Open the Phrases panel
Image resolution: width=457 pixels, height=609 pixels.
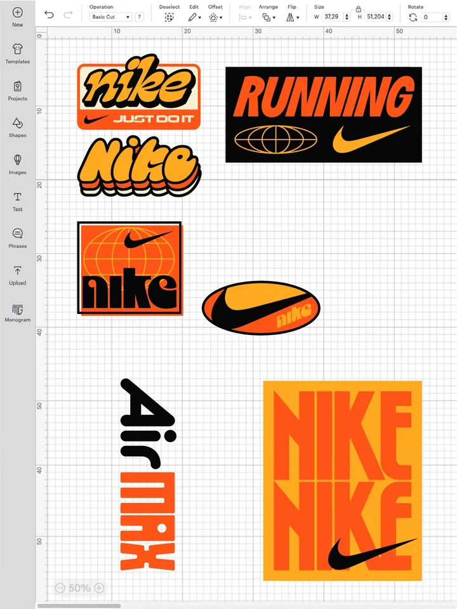[x=17, y=234]
